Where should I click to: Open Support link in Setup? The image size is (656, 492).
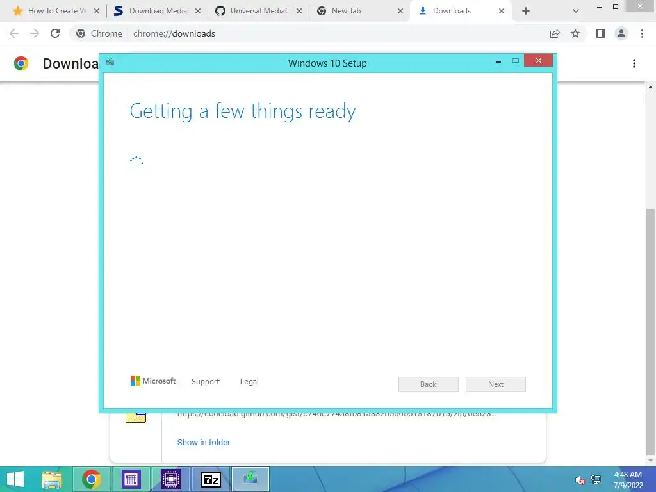click(206, 382)
